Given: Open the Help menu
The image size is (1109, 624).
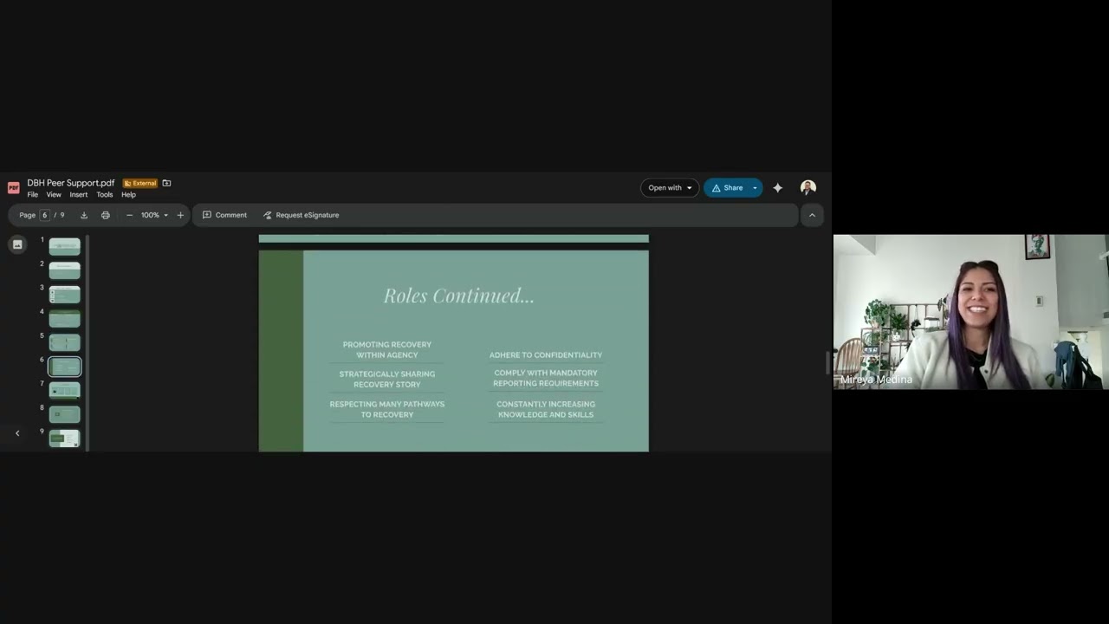Looking at the screenshot, I should [128, 195].
